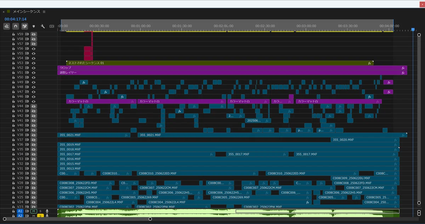Toggle sync lock for audio track A1
425x224 pixels.
(x=27, y=211)
